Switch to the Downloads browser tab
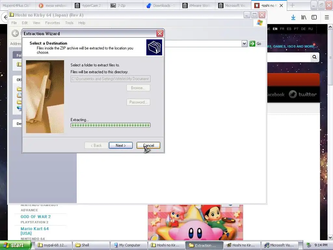 point(161,6)
